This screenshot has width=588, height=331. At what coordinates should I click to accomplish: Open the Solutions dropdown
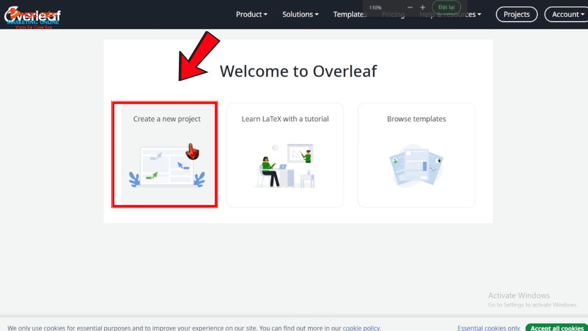click(300, 14)
